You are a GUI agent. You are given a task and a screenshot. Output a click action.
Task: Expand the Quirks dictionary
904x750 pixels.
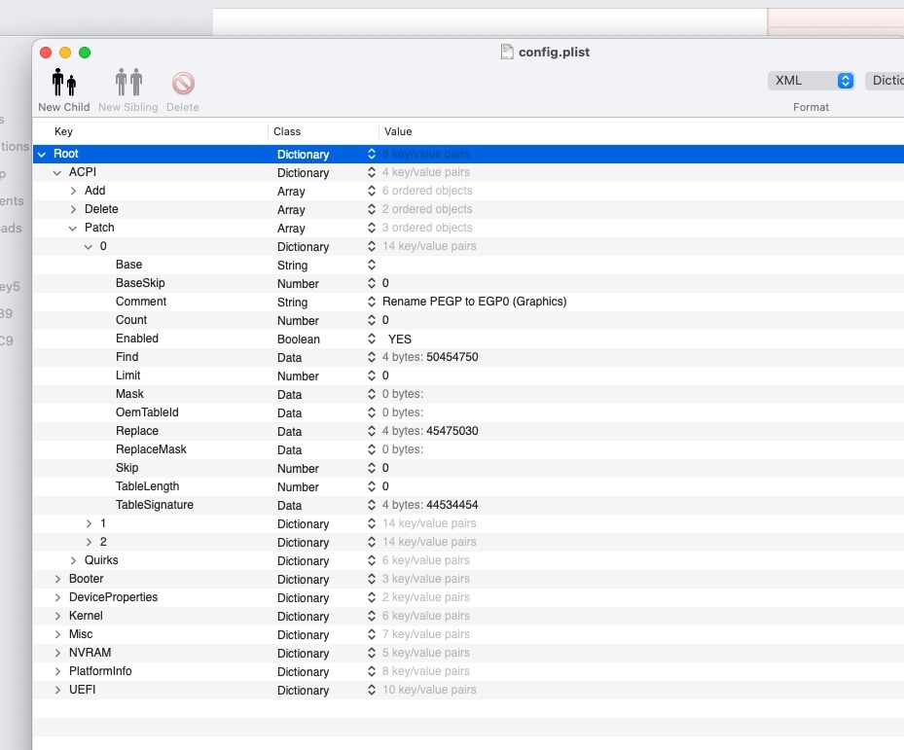click(73, 560)
